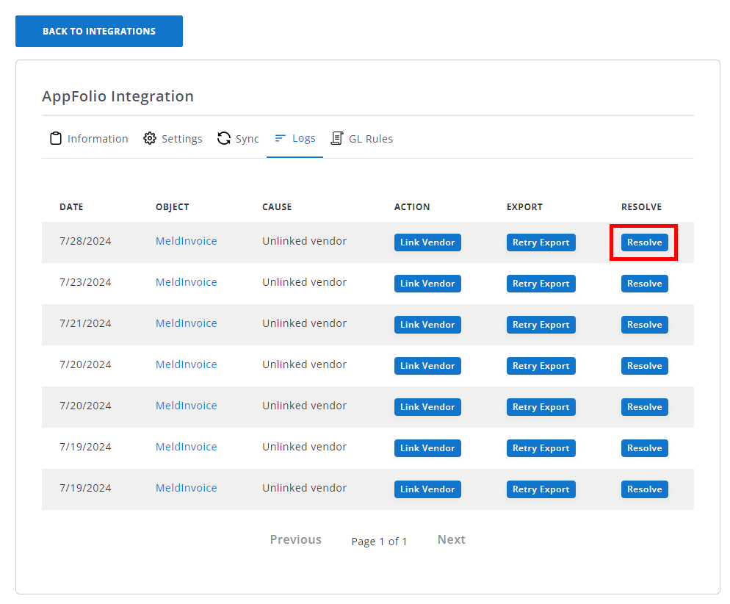Open the Information tab
730x604 pixels.
click(x=97, y=139)
